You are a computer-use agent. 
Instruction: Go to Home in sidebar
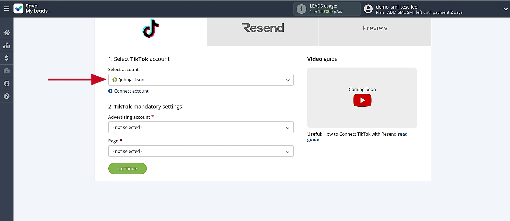tap(7, 33)
